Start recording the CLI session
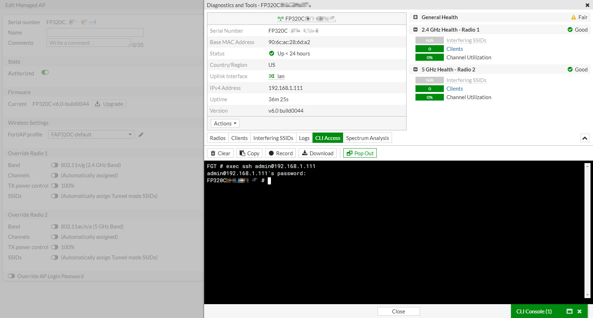 point(281,153)
